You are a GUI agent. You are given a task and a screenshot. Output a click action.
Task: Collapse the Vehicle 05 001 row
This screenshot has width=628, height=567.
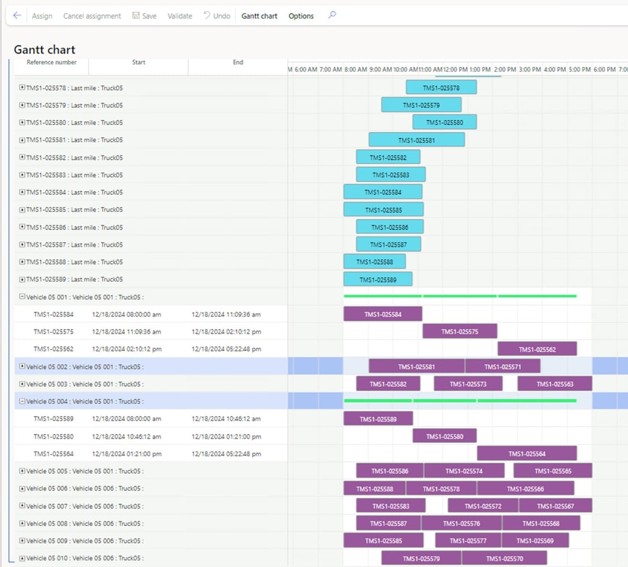[x=22, y=297]
